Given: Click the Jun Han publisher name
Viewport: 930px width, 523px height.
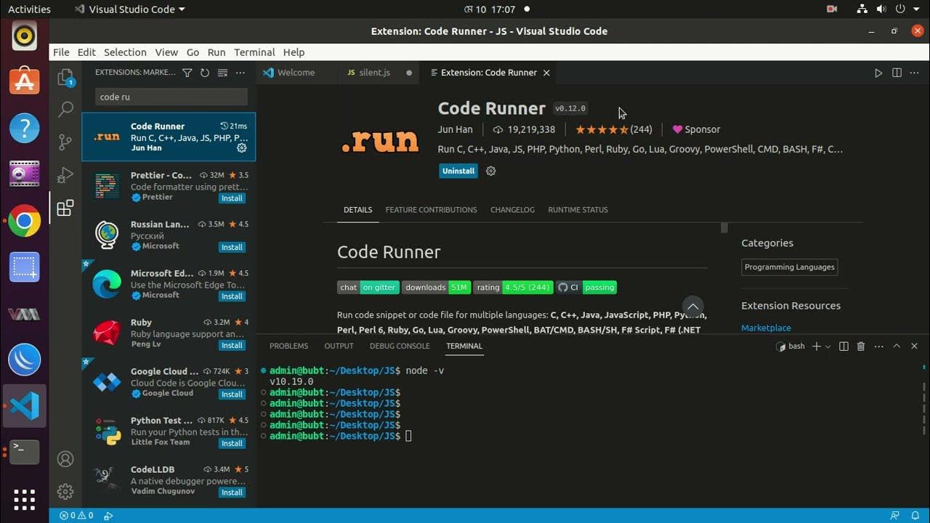Looking at the screenshot, I should coord(455,129).
